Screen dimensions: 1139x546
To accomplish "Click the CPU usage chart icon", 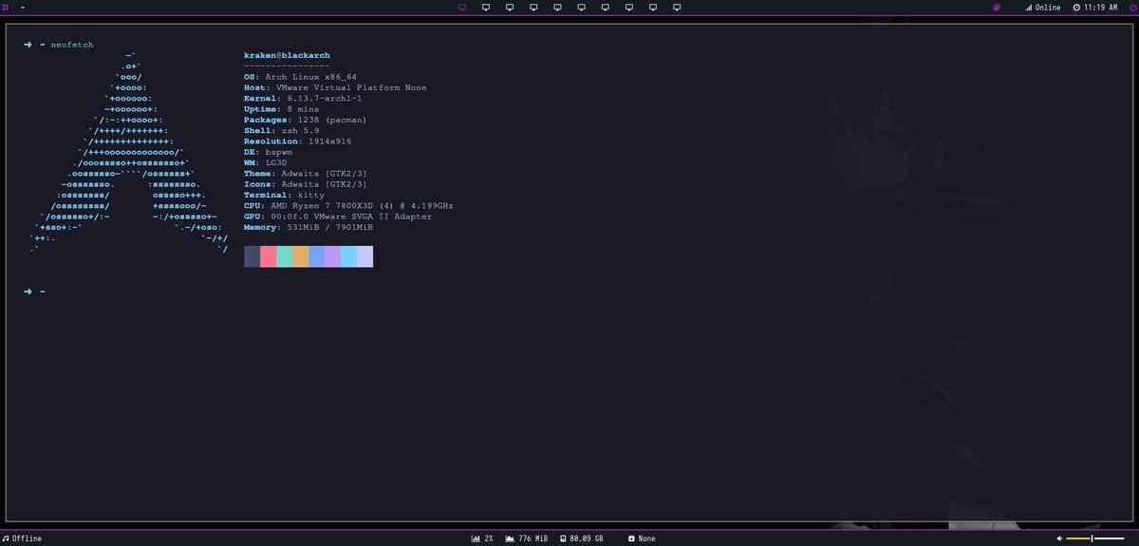I will pos(476,538).
